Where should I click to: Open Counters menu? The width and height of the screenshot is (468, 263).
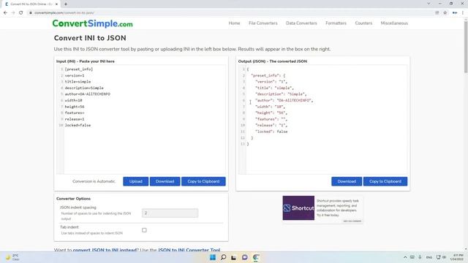[363, 23]
